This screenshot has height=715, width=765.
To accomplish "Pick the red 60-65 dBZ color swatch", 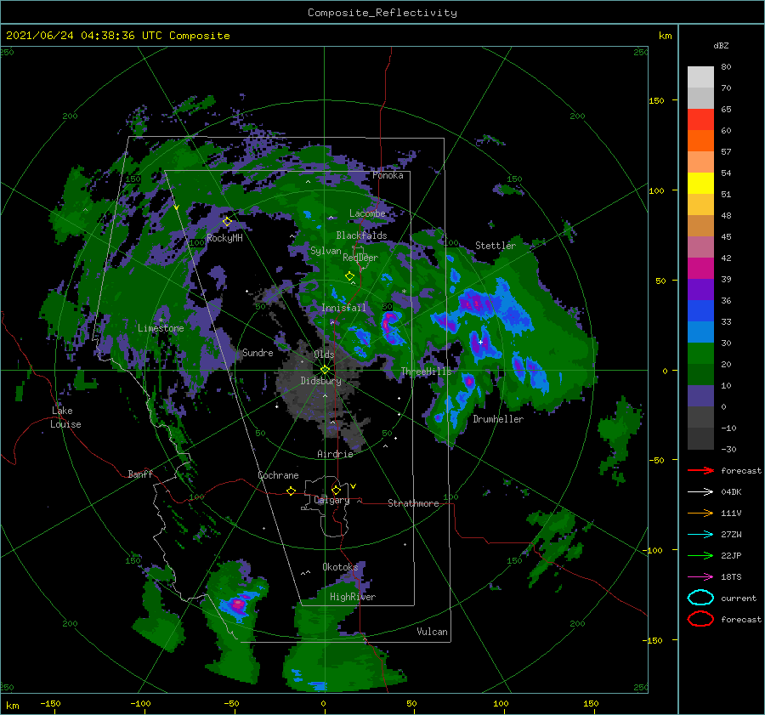I will (700, 119).
